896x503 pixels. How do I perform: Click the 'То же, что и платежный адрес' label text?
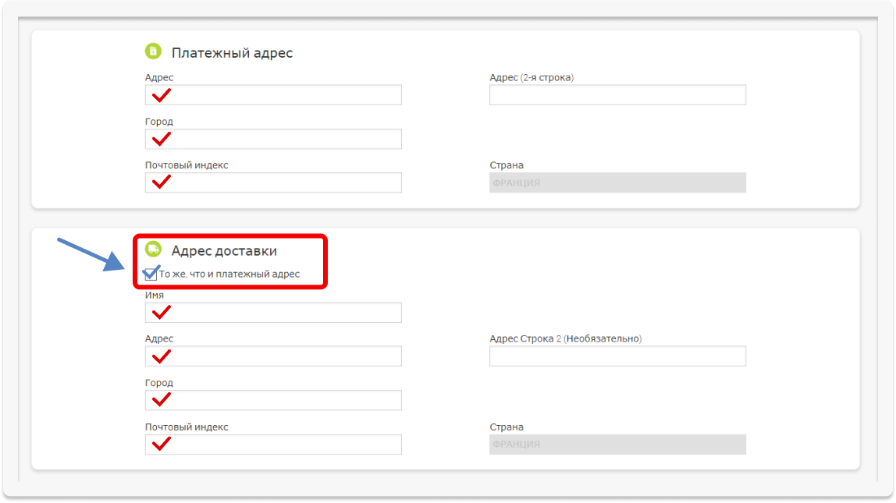pyautogui.click(x=229, y=275)
